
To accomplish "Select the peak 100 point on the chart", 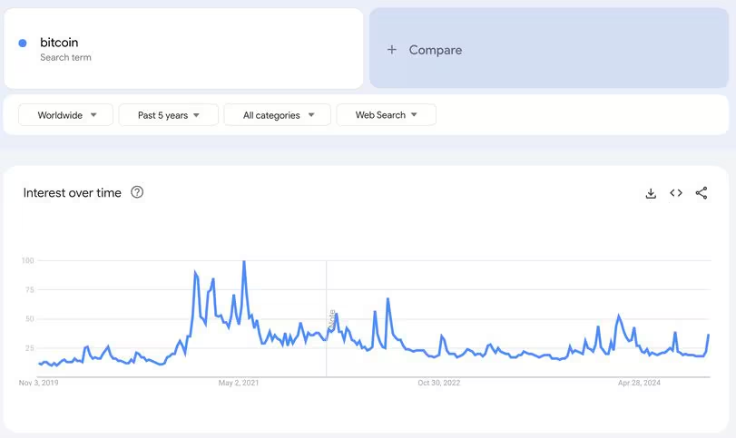I will point(244,261).
